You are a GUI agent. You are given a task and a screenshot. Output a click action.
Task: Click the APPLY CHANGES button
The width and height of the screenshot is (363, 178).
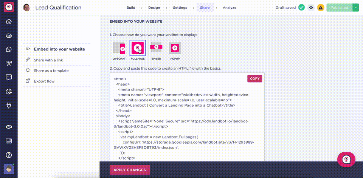point(130,170)
